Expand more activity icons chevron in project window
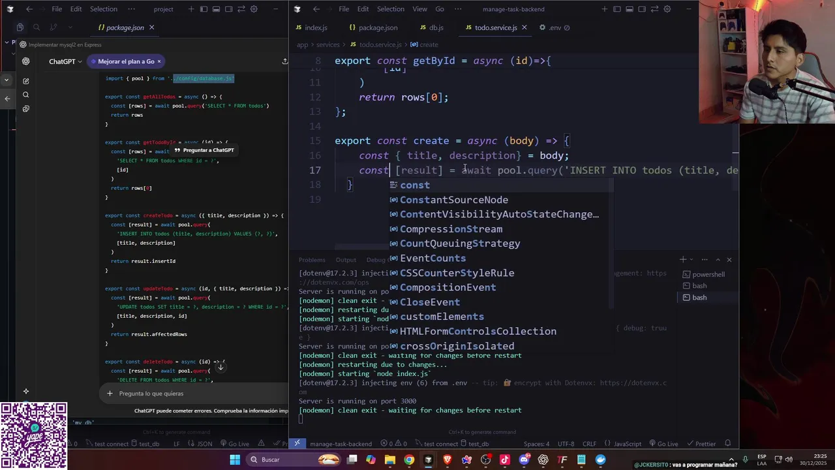The width and height of the screenshot is (835, 470). coord(70,27)
